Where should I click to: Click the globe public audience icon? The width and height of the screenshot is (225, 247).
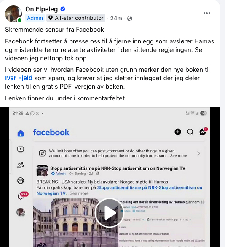[130, 19]
